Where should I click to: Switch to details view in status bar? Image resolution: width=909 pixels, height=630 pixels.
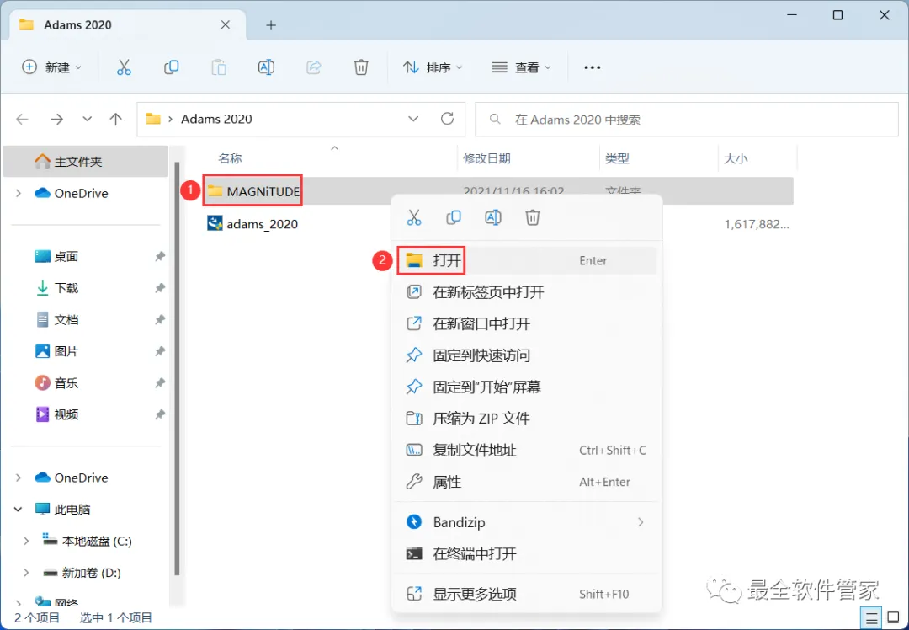click(x=871, y=618)
